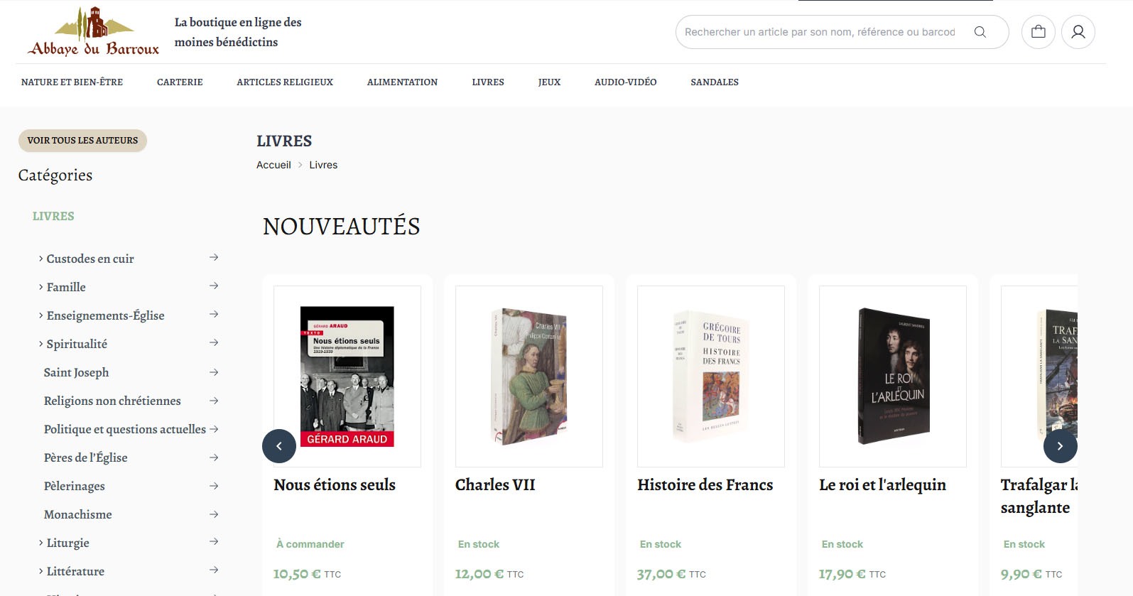
Task: Expand the Famille category
Action: tap(62, 287)
